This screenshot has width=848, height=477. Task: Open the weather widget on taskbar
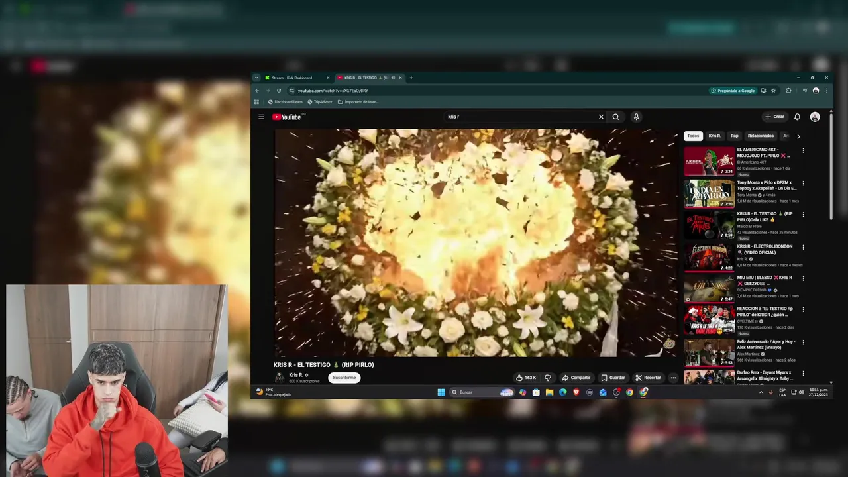point(274,392)
